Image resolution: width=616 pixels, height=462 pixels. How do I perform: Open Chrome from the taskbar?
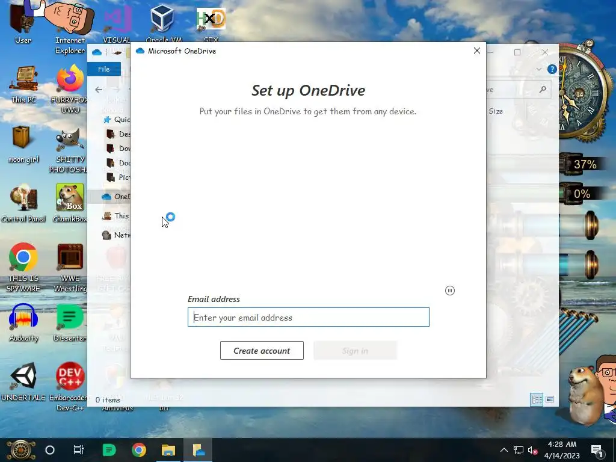(139, 450)
